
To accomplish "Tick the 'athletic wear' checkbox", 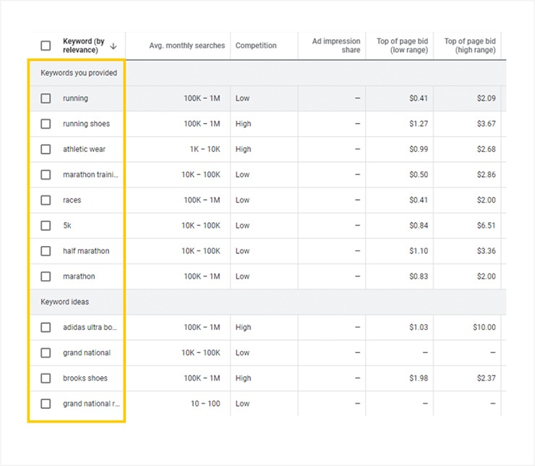I will (46, 149).
